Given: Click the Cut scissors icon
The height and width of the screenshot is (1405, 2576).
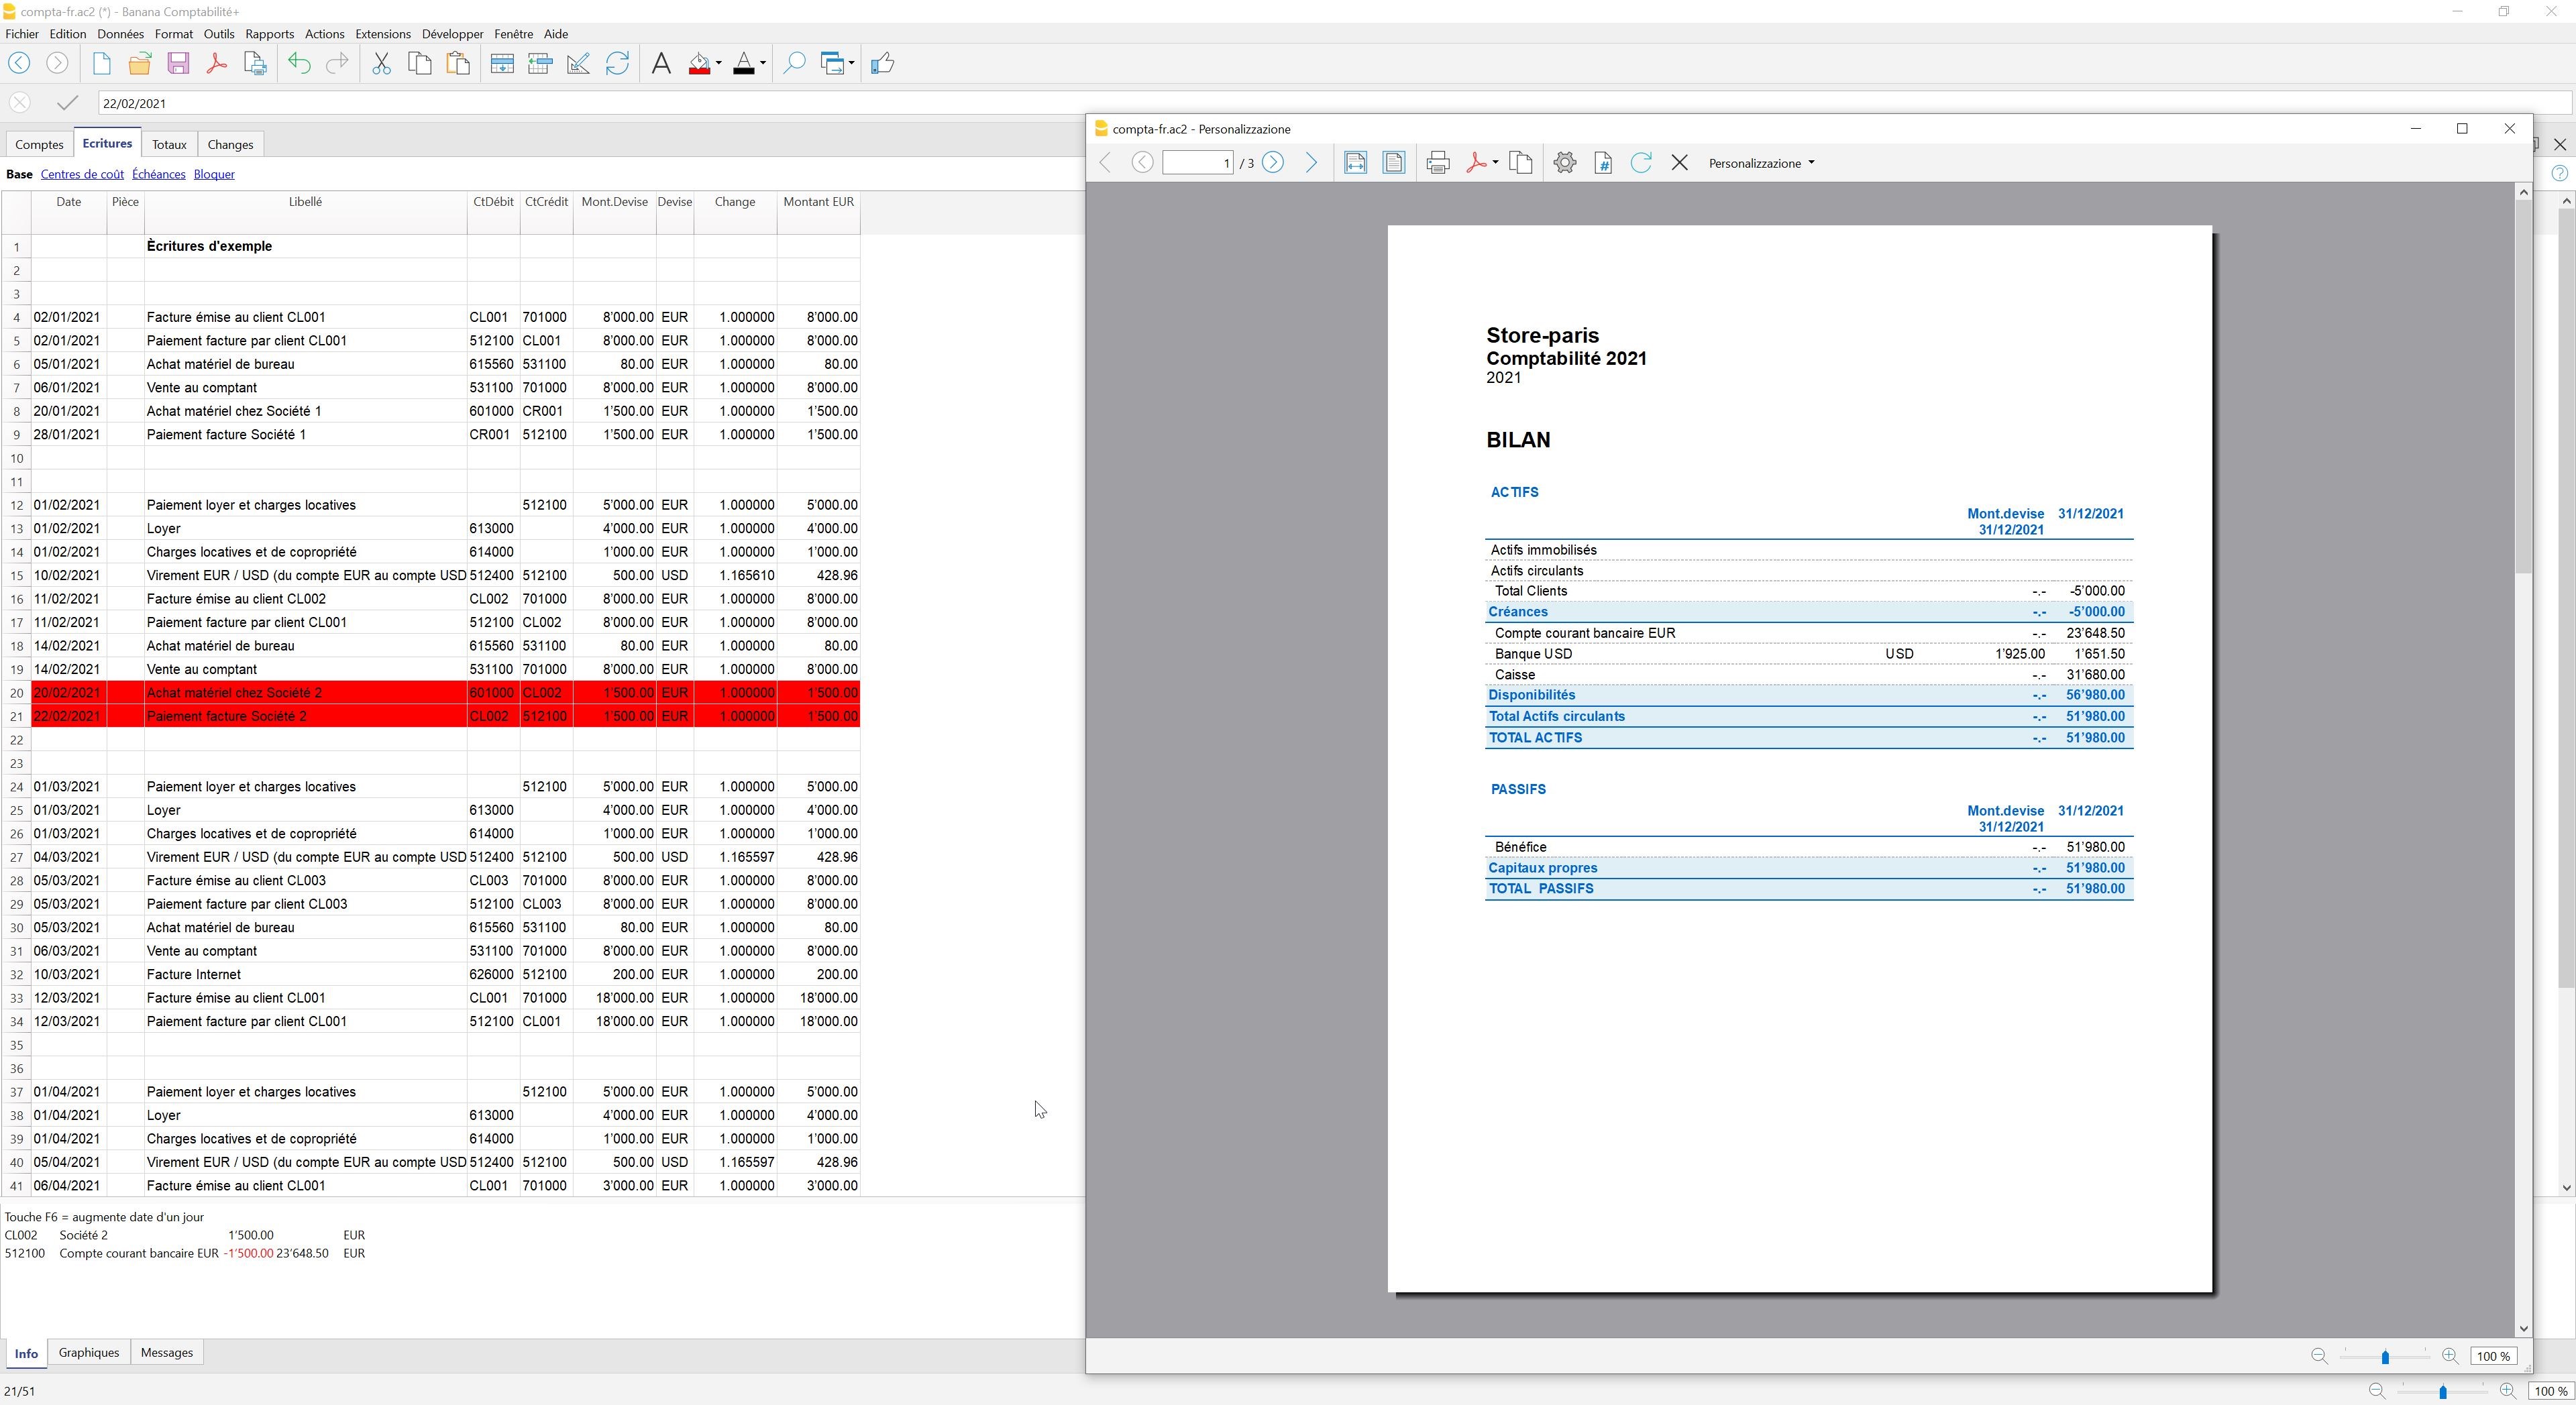Looking at the screenshot, I should point(381,64).
